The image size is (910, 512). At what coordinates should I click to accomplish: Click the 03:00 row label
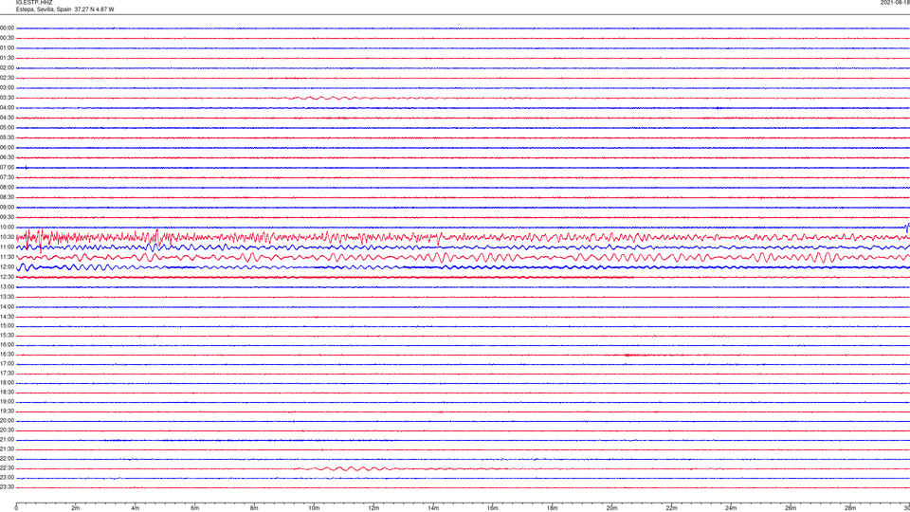click(7, 87)
